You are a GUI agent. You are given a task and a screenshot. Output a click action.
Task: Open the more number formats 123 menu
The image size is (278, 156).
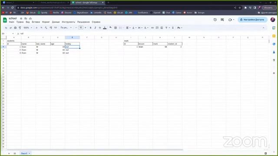click(56, 28)
